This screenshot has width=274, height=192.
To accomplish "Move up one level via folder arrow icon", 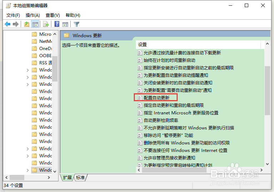I will [27, 24].
